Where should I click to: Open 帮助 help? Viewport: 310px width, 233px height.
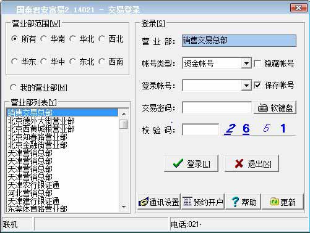(x=243, y=202)
